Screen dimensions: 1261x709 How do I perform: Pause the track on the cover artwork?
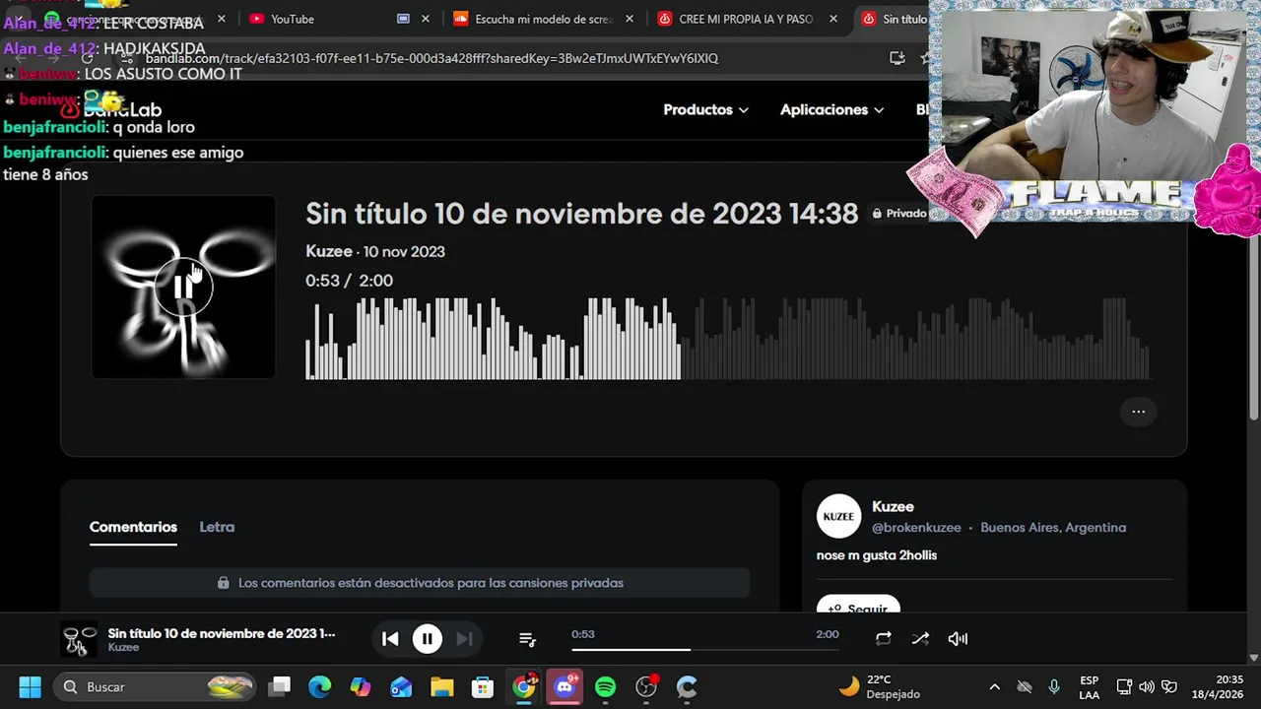click(x=183, y=287)
